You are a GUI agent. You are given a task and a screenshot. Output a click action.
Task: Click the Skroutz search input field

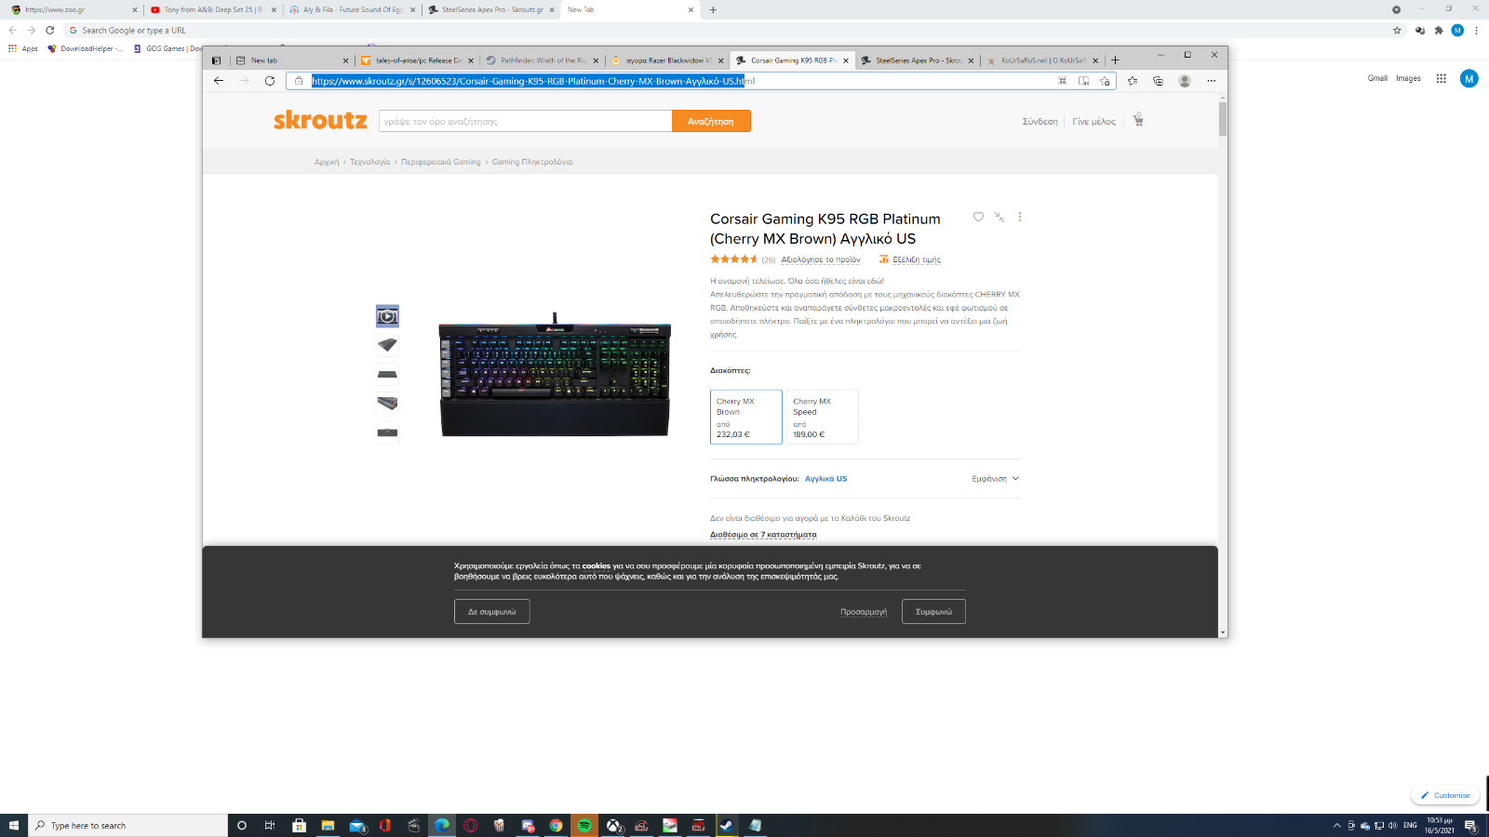pos(525,121)
